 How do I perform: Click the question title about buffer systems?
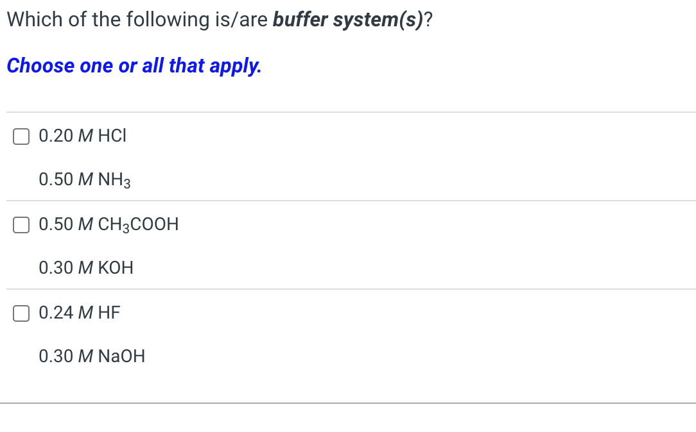pyautogui.click(x=220, y=19)
